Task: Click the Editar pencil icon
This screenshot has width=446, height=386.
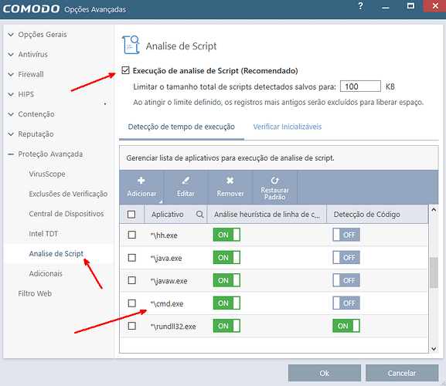Action: click(186, 181)
